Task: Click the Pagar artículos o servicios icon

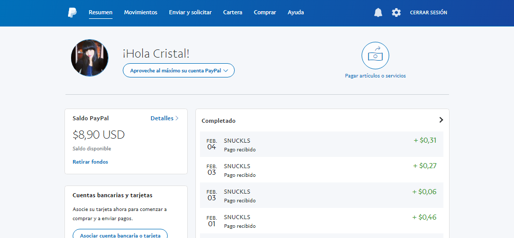Action: coord(375,56)
